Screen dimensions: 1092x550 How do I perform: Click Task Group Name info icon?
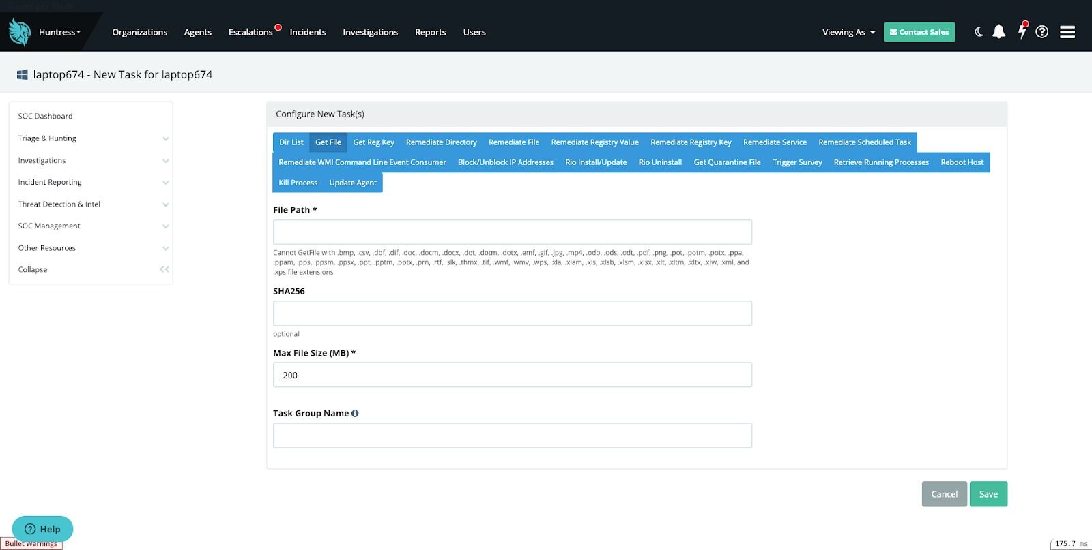point(355,414)
